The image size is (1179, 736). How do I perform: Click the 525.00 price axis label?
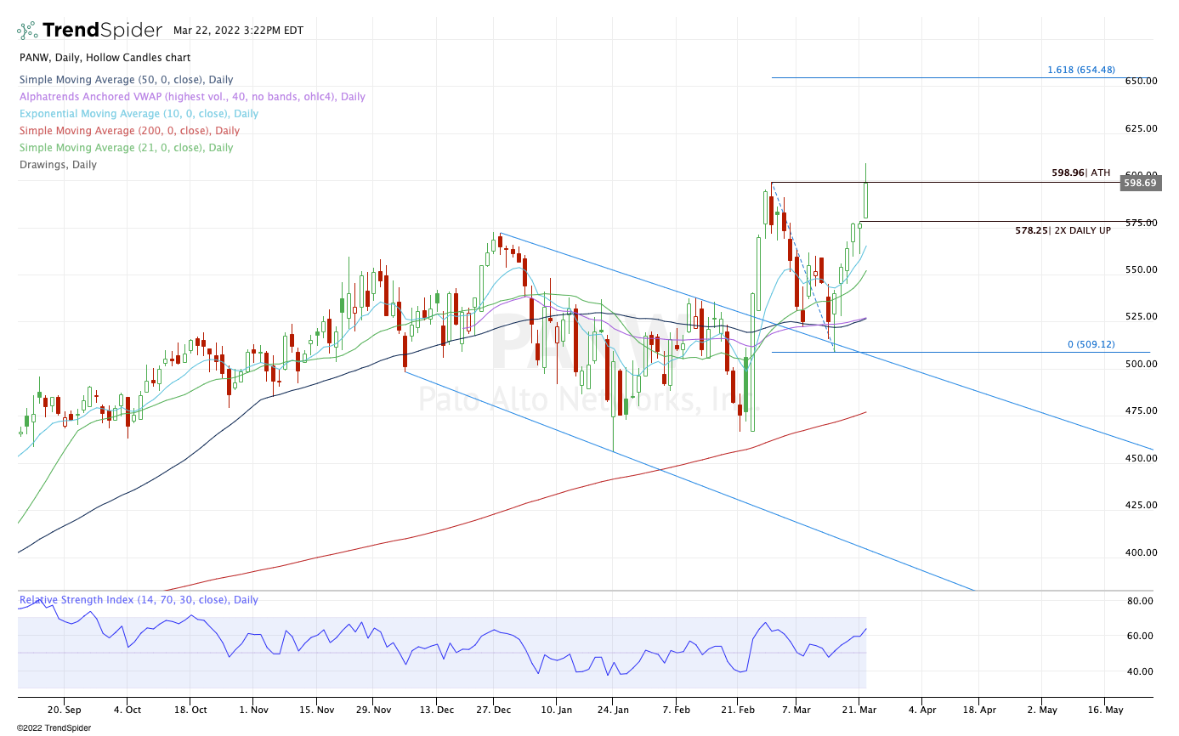(1140, 317)
